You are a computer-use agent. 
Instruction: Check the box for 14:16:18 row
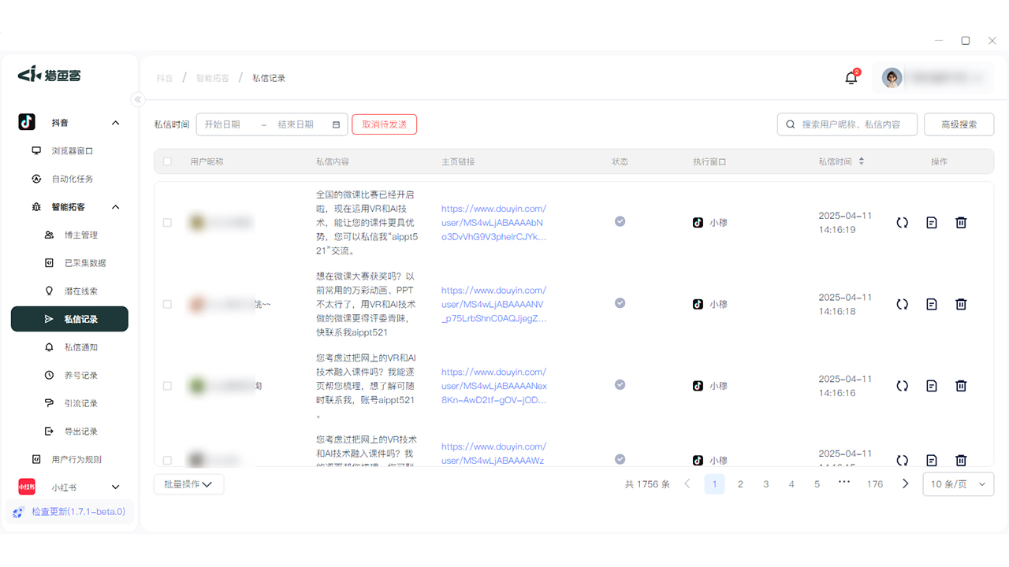click(x=167, y=304)
